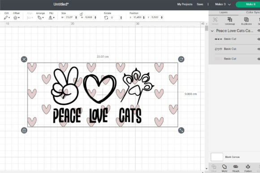Click the Blank Canvas color swatch
The width and height of the screenshot is (260, 173).
tap(217, 157)
